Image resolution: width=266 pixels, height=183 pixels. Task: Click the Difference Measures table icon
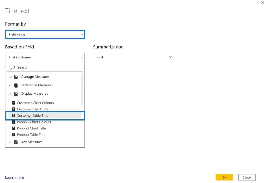pyautogui.click(x=16, y=85)
